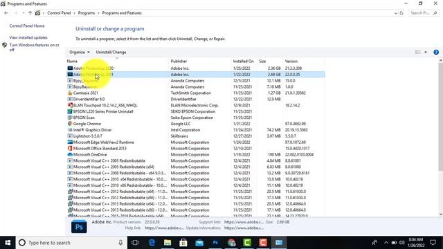Select DriverIdentifier 6.0 icon

click(x=70, y=99)
